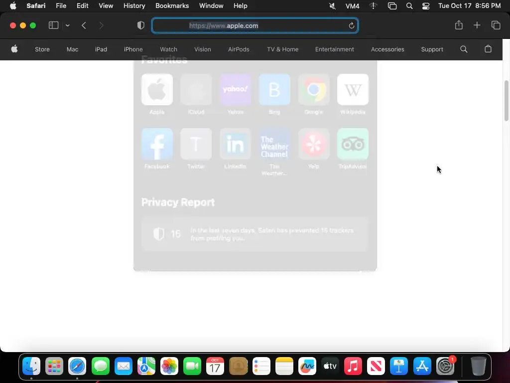Viewport: 510px width, 383px height.
Task: Open Calendar from the Dock
Action: pyautogui.click(x=215, y=366)
